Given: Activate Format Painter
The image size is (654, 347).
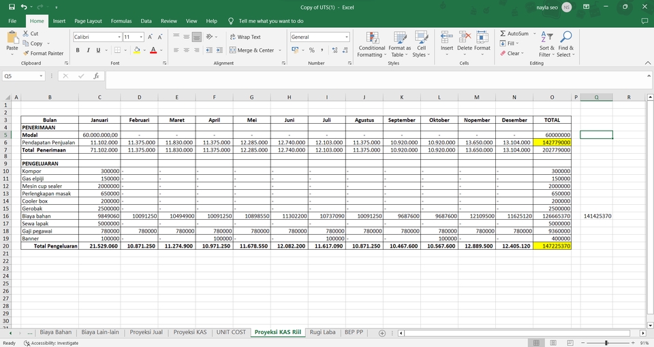Looking at the screenshot, I should coord(43,53).
